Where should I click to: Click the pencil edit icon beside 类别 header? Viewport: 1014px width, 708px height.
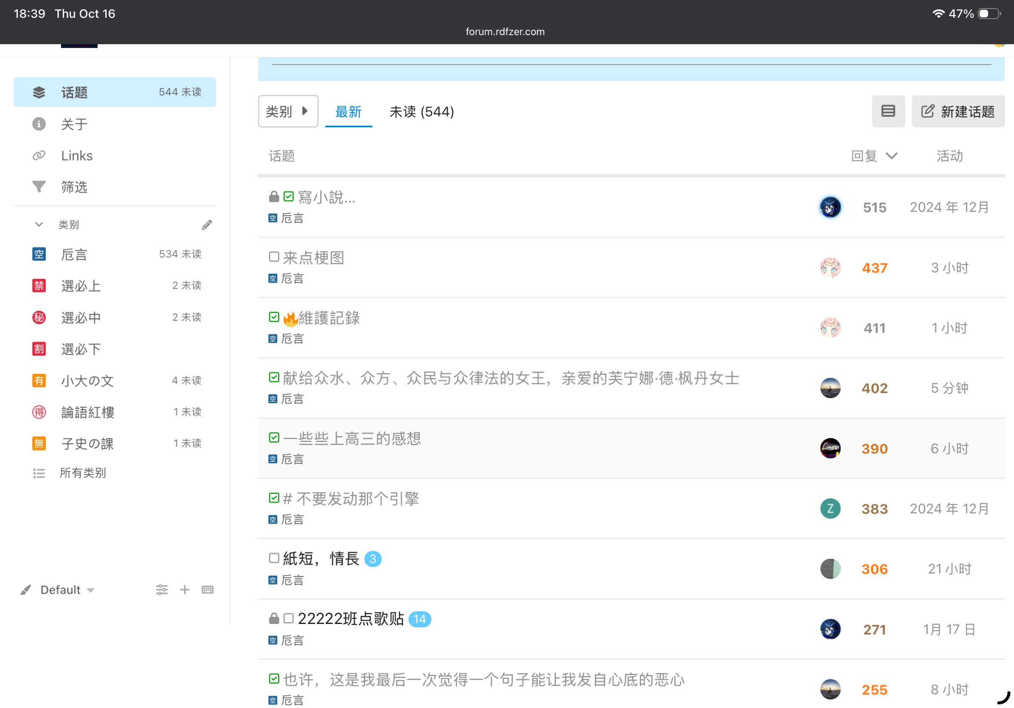[207, 225]
